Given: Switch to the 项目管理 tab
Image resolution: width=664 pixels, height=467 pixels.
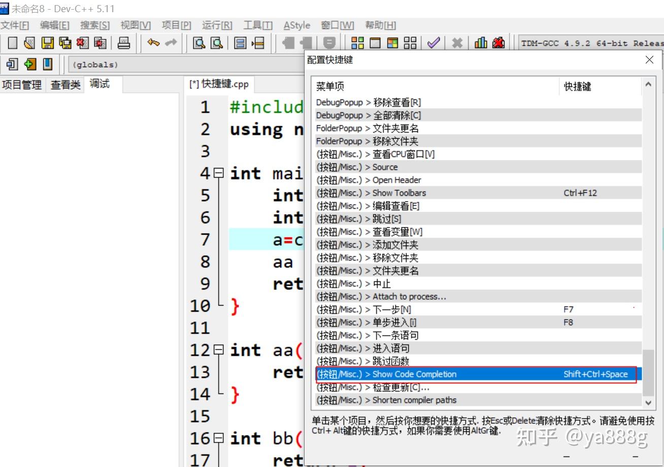Looking at the screenshot, I should click(x=22, y=85).
